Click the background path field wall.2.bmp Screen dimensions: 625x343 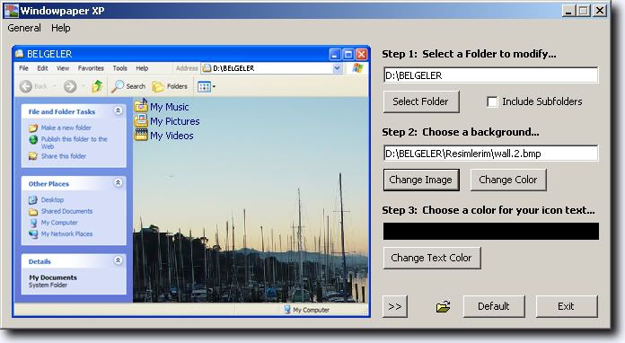[490, 154]
